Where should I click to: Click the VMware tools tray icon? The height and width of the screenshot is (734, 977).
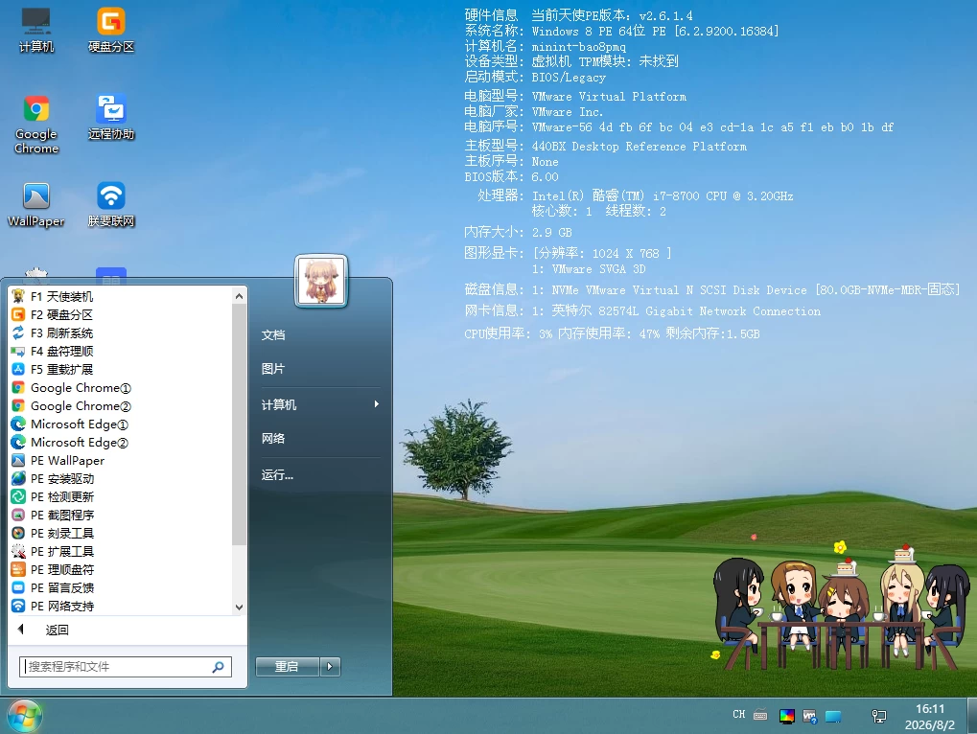click(810, 717)
